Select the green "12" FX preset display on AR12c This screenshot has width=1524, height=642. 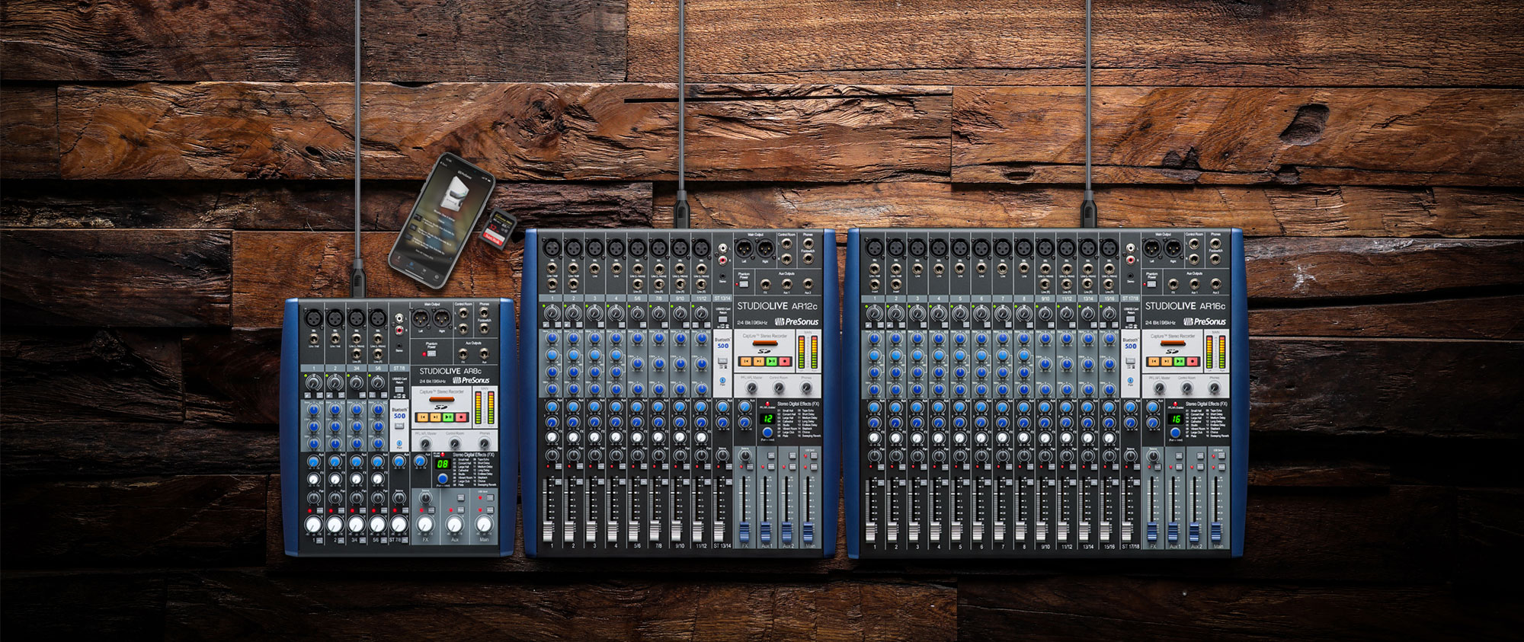[x=767, y=418]
